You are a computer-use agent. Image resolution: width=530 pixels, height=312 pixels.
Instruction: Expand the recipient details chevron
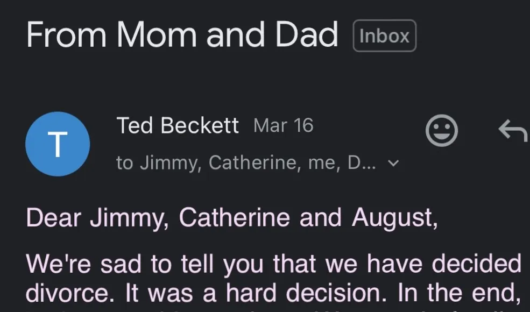pos(394,162)
